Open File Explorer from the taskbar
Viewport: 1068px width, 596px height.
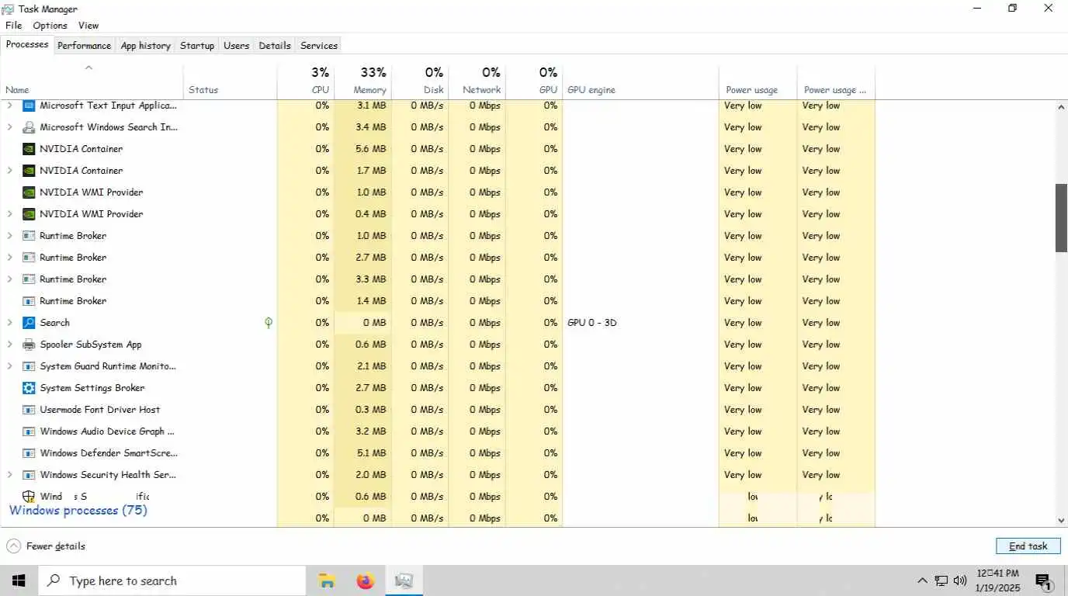tap(327, 580)
